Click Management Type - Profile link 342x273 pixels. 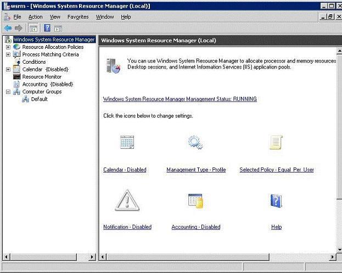click(x=196, y=170)
